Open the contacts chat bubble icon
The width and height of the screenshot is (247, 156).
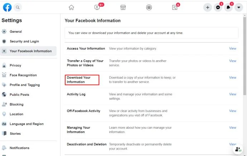(238, 149)
